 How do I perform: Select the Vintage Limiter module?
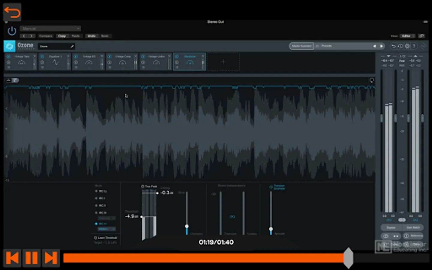coord(156,62)
